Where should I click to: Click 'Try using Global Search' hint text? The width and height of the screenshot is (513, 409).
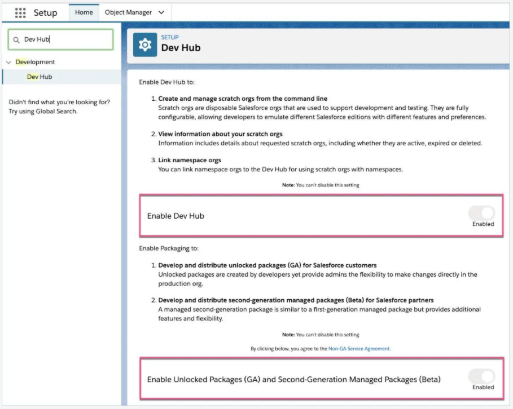pos(43,112)
